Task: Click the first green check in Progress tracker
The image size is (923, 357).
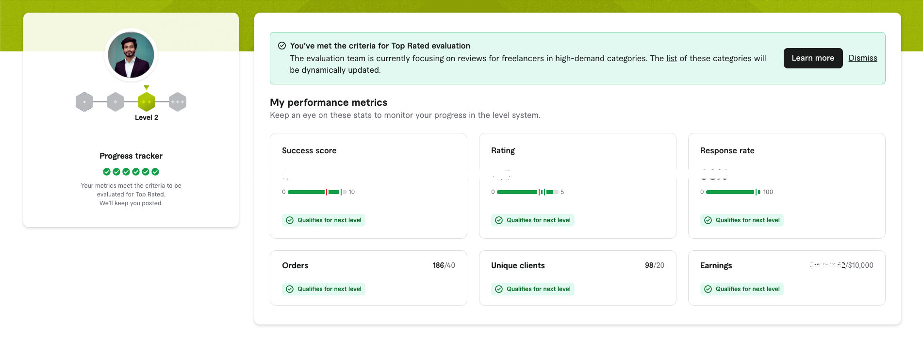Action: [x=107, y=172]
